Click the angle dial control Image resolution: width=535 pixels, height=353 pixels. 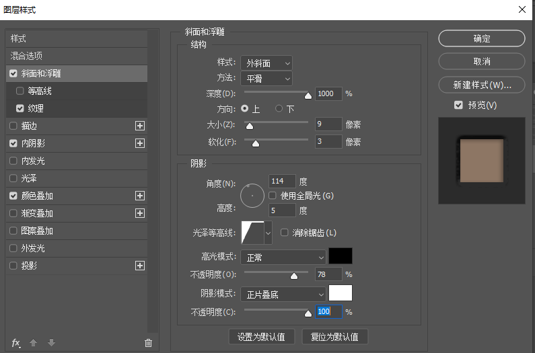coord(252,196)
